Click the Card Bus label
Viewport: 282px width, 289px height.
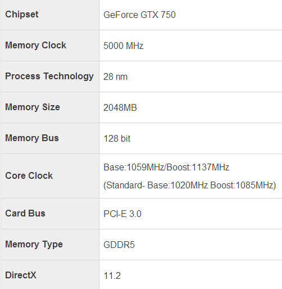pos(25,213)
